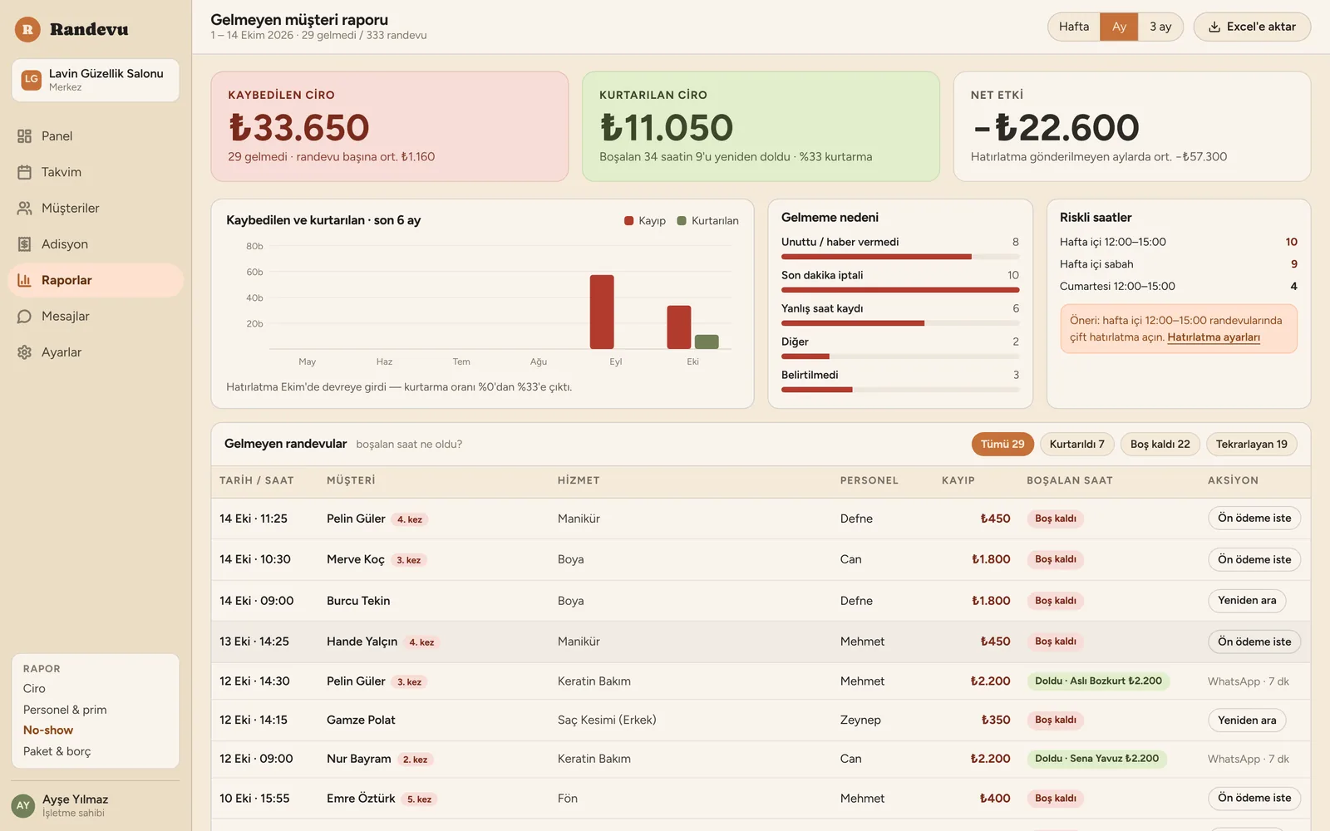Click Ön ödeme iste for Merve Koç
The width and height of the screenshot is (1330, 831).
click(1254, 560)
